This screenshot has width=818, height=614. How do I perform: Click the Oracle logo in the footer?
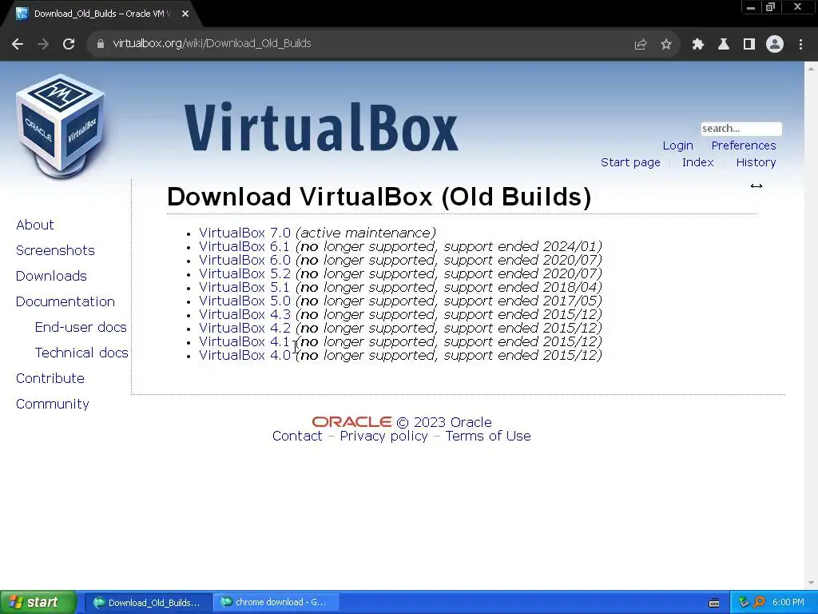pos(351,422)
